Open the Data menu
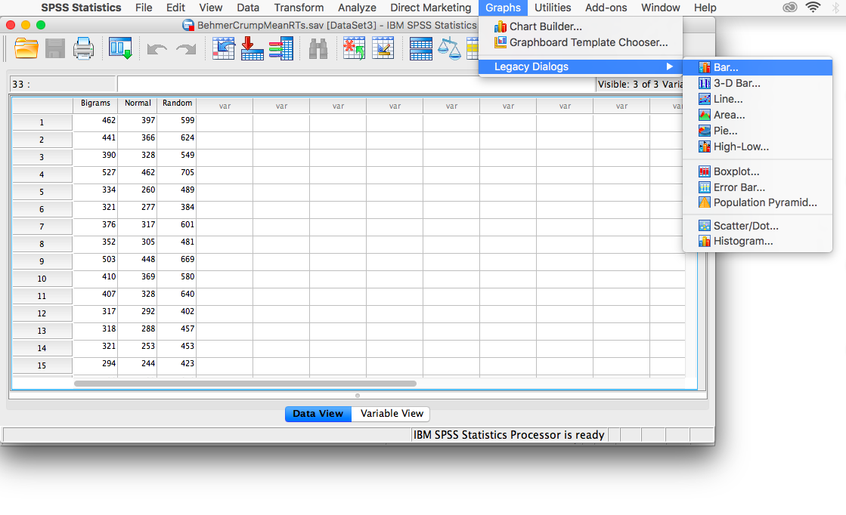The width and height of the screenshot is (846, 515). click(x=248, y=8)
